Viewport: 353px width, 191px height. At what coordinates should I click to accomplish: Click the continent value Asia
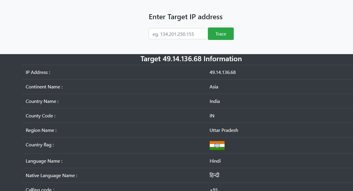point(214,87)
